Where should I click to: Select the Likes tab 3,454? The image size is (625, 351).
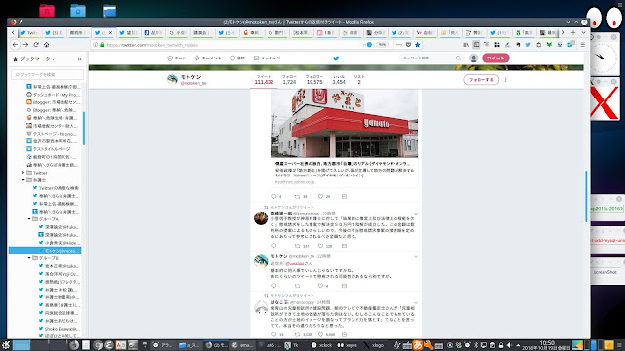click(339, 80)
